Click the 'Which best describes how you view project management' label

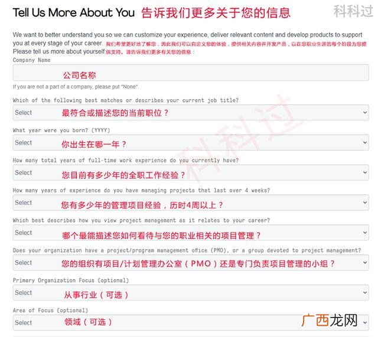(x=141, y=220)
